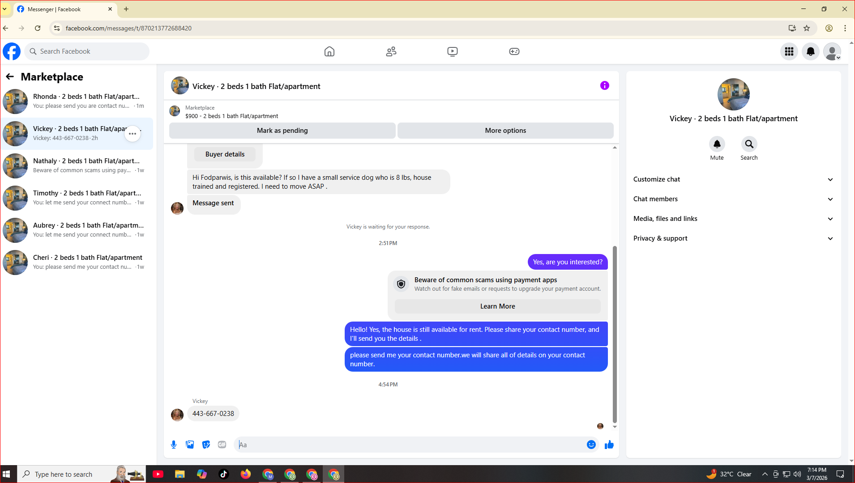855x483 pixels.
Task: Open the account profile menu
Action: [832, 51]
